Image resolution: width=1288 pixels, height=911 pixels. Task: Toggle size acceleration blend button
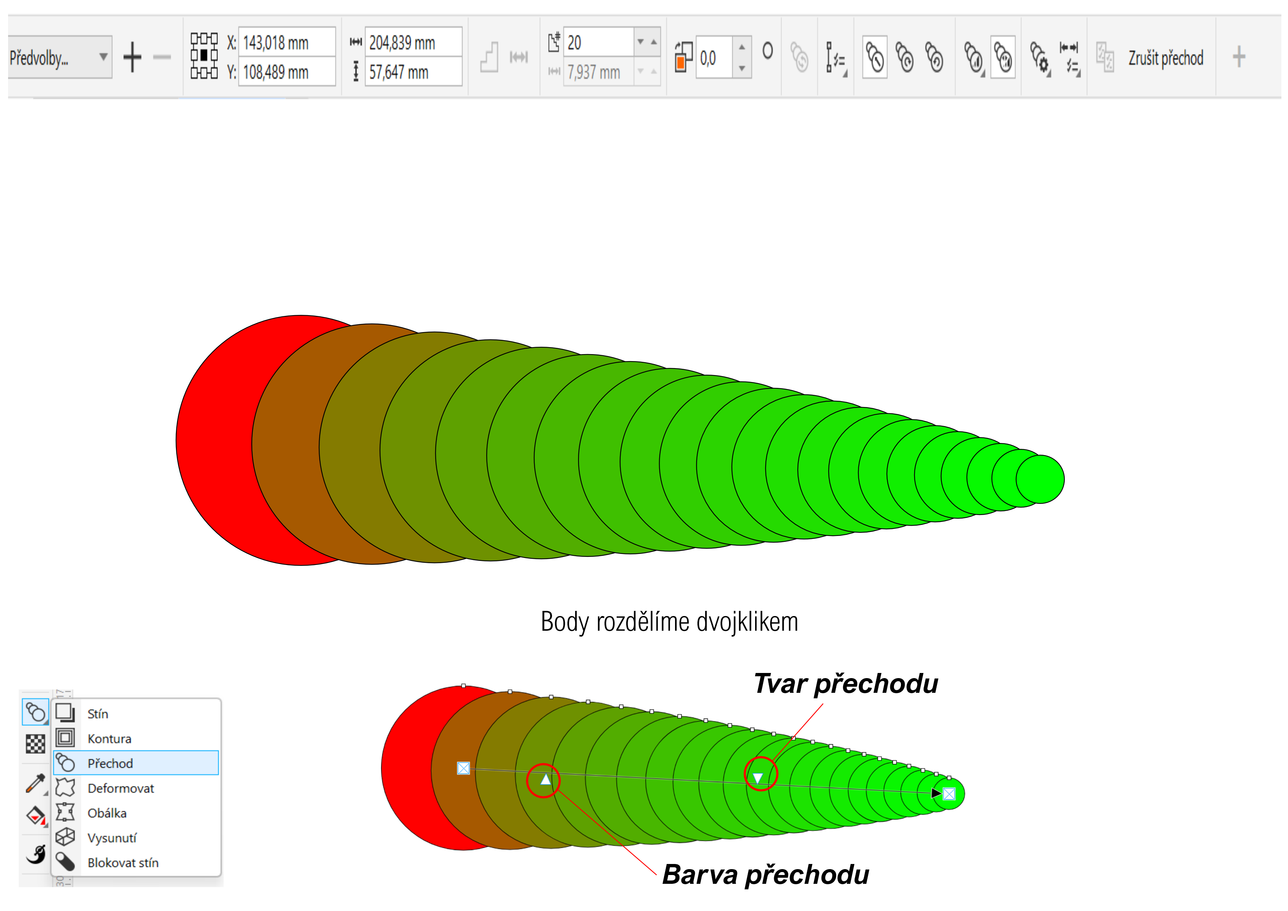[1003, 57]
